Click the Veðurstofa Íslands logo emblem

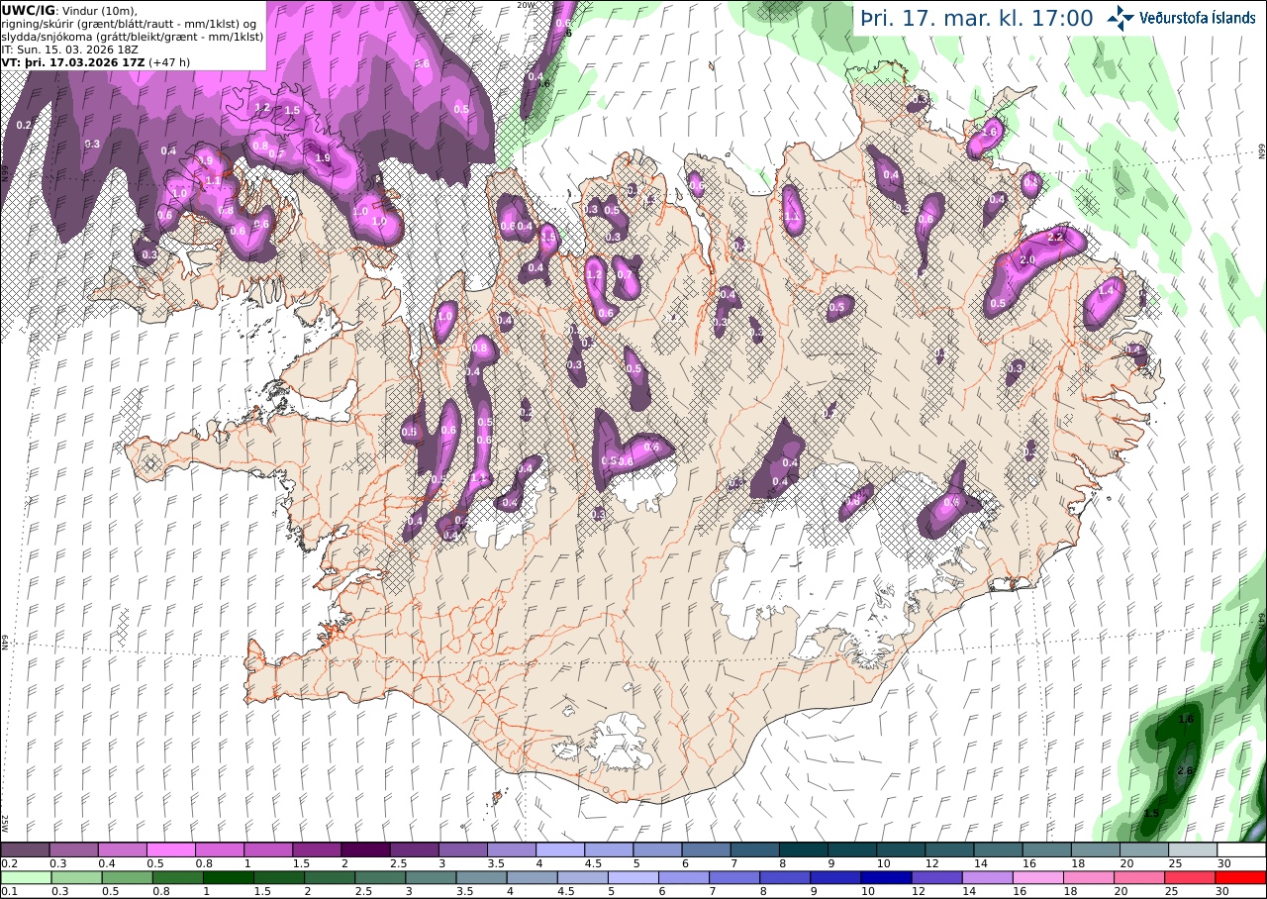[1121, 18]
